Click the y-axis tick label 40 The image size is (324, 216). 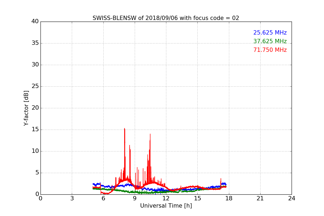[35, 22]
